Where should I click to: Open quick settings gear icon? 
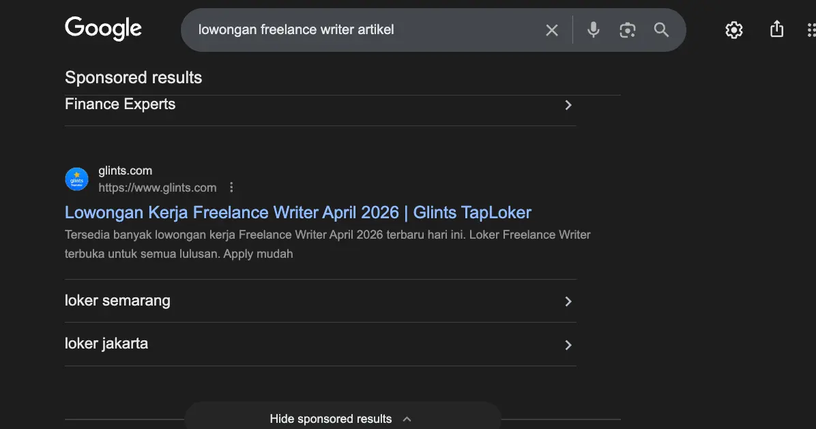733,30
